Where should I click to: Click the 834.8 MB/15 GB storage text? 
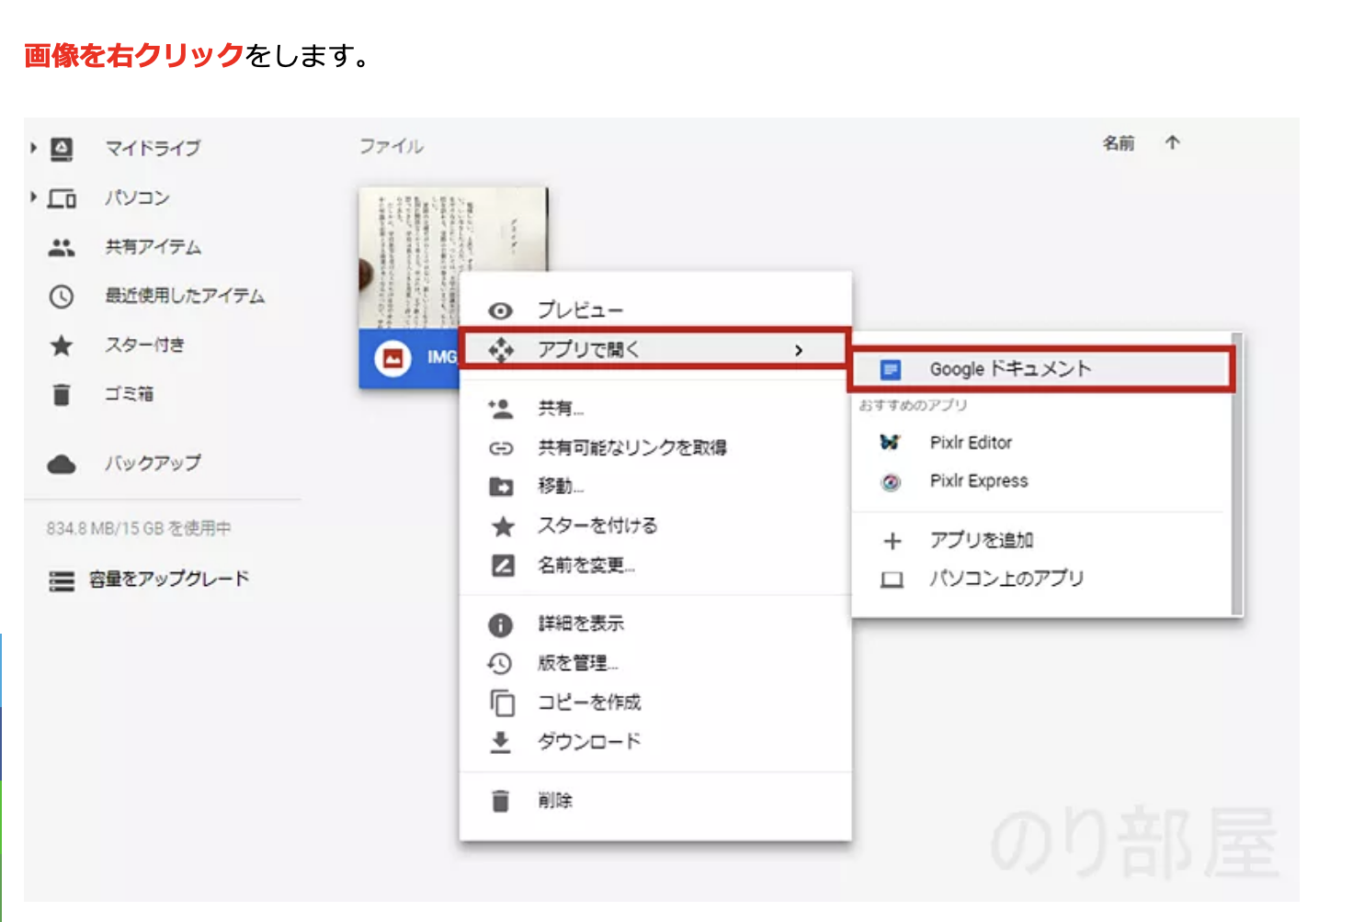point(139,529)
